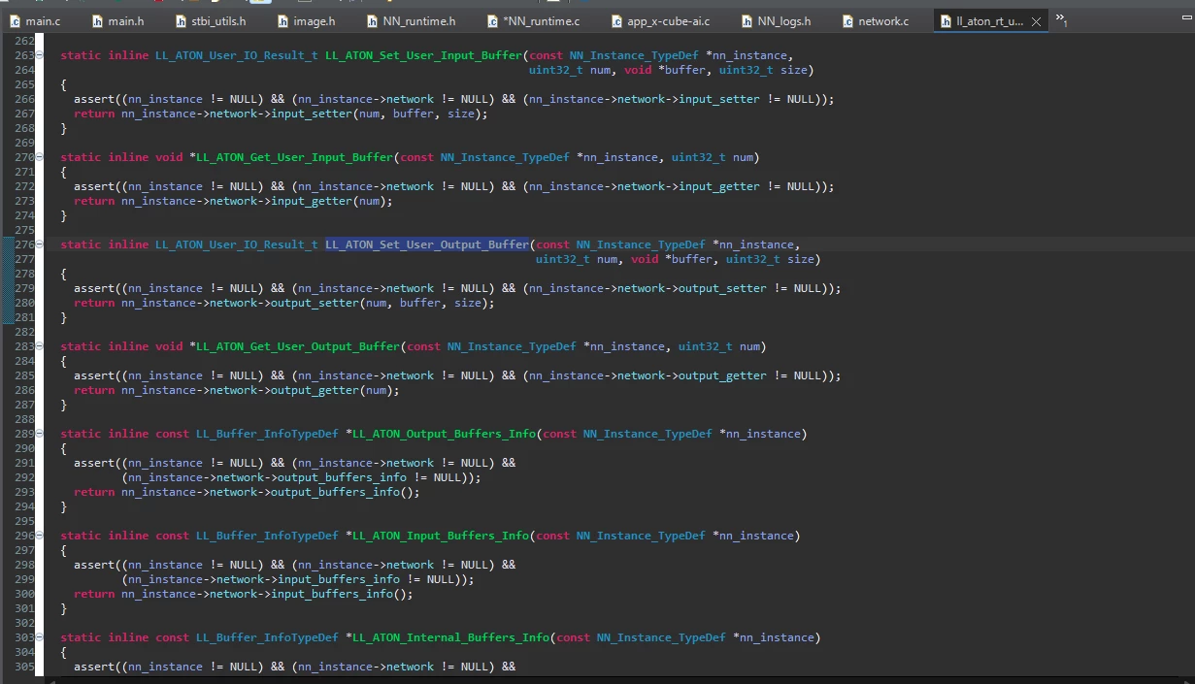1195x684 pixels.
Task: Fold LL_ATON_Internal_Buffers_Info at line 303
Action: point(40,637)
